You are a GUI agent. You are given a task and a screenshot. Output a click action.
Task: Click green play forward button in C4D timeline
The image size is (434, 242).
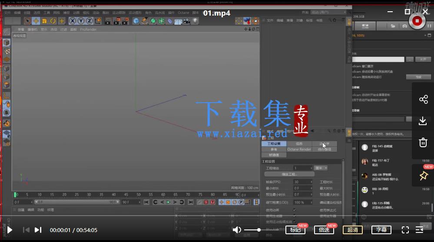tap(168, 202)
